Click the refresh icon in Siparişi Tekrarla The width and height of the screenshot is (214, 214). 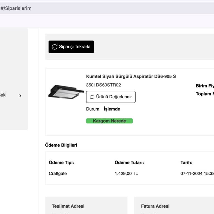coord(55,47)
